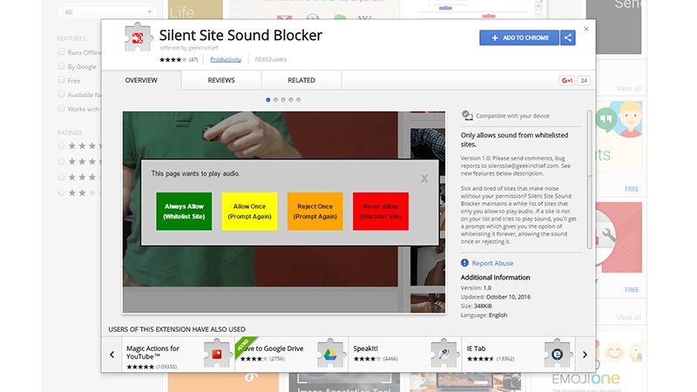The width and height of the screenshot is (697, 392).
Task: Click the lower FREE label in background
Action: coord(632,290)
